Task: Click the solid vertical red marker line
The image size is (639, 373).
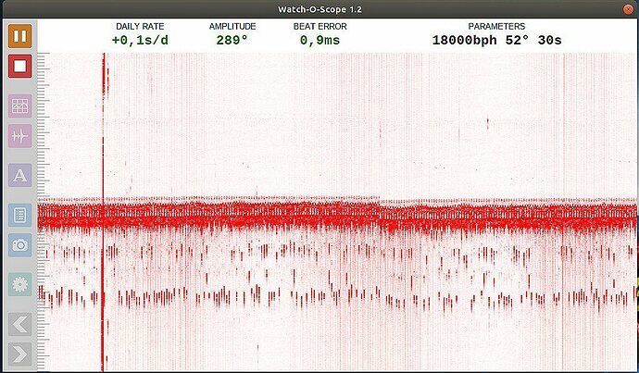Action: click(103, 212)
